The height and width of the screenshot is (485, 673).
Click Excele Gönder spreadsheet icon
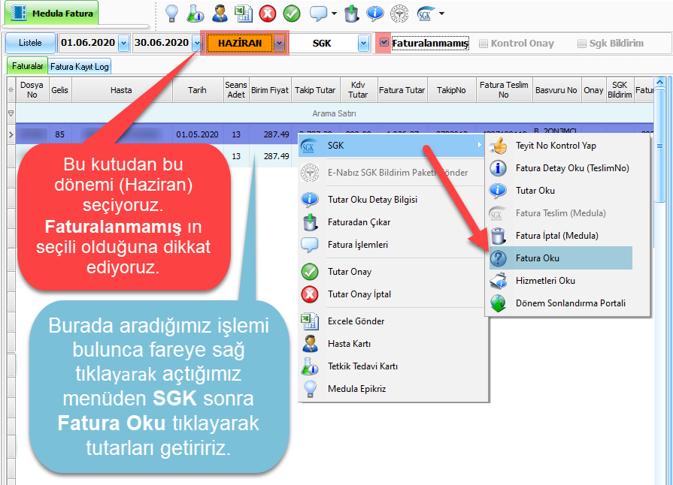(x=310, y=321)
